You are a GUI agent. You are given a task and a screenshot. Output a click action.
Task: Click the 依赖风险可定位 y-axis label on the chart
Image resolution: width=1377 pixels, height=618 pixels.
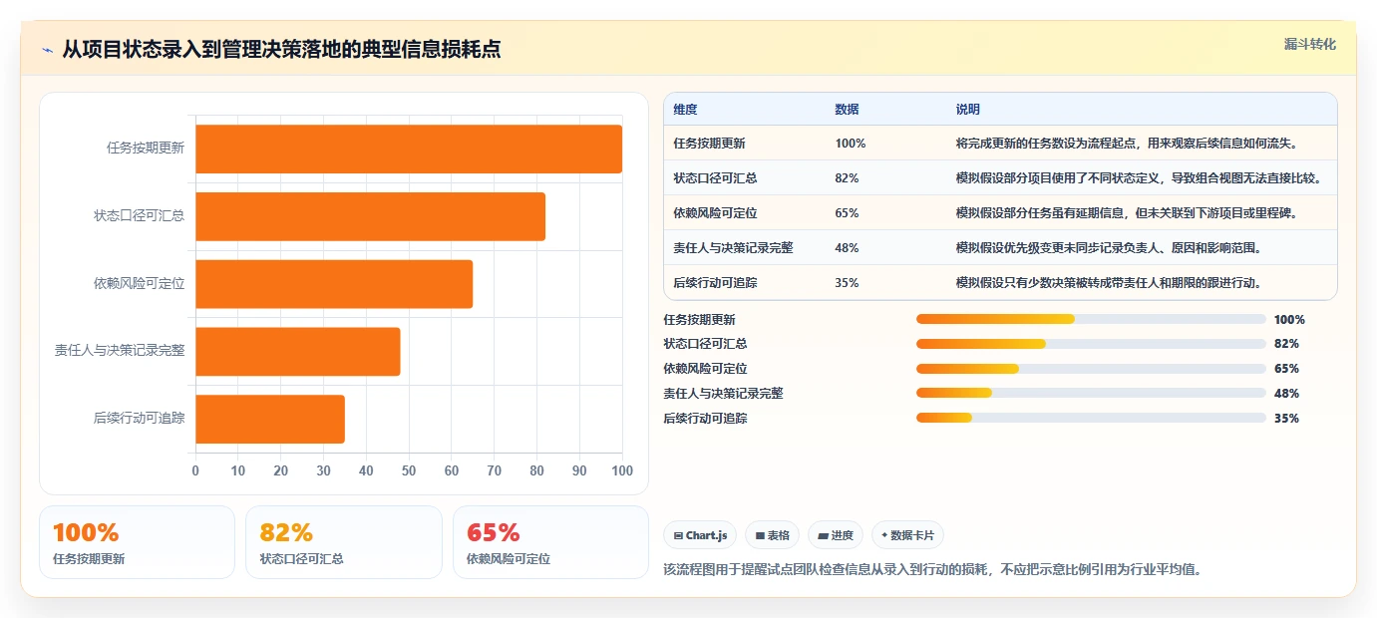point(140,283)
